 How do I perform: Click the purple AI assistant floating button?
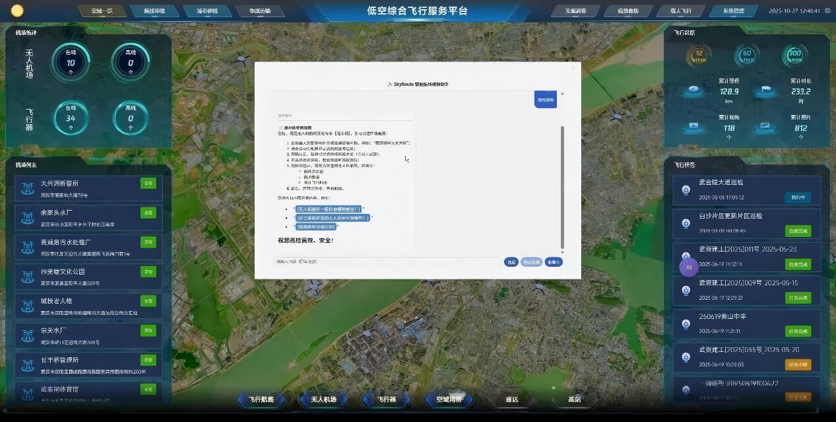(689, 267)
